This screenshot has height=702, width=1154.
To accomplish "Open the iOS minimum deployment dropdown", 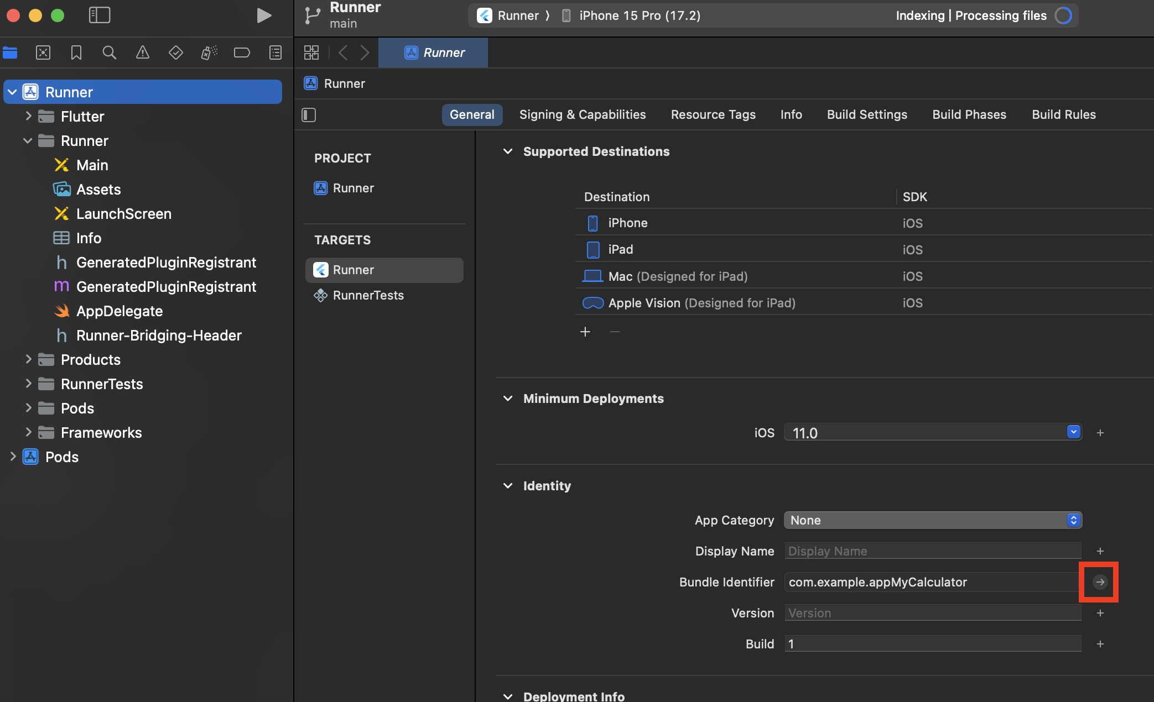I will click(x=1073, y=432).
